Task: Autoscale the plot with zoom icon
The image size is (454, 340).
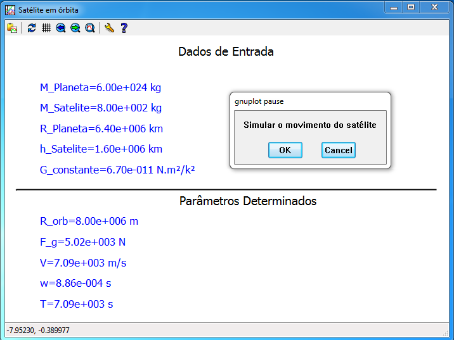Action: [x=90, y=28]
